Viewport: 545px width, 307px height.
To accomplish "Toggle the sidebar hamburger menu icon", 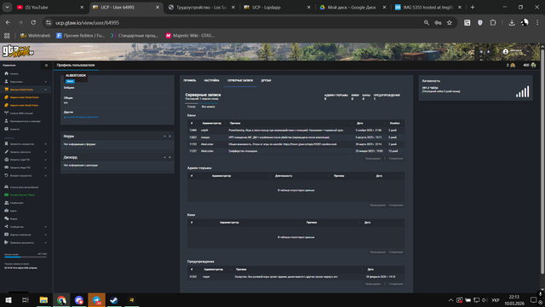I will coord(46,65).
